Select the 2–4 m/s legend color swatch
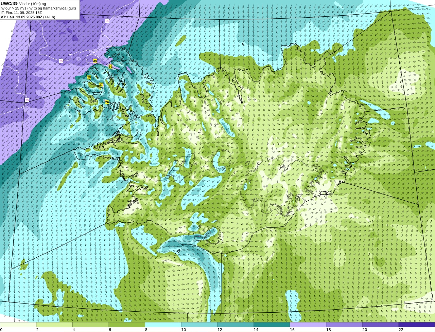 click(54, 325)
